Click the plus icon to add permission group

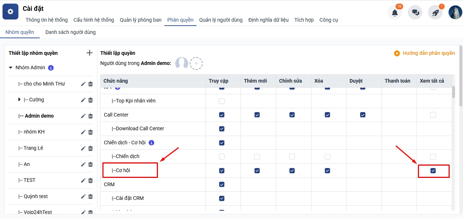90,53
